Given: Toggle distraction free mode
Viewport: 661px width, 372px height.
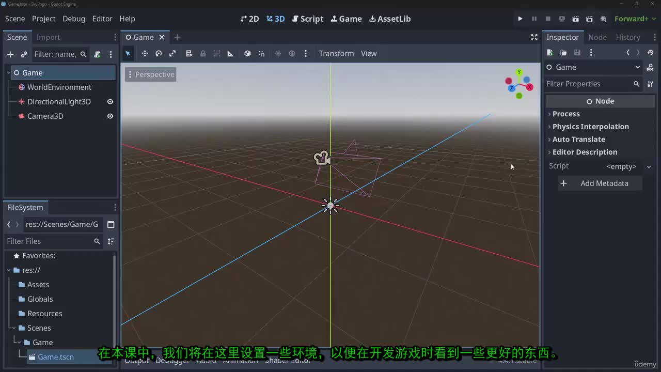Looking at the screenshot, I should point(534,37).
